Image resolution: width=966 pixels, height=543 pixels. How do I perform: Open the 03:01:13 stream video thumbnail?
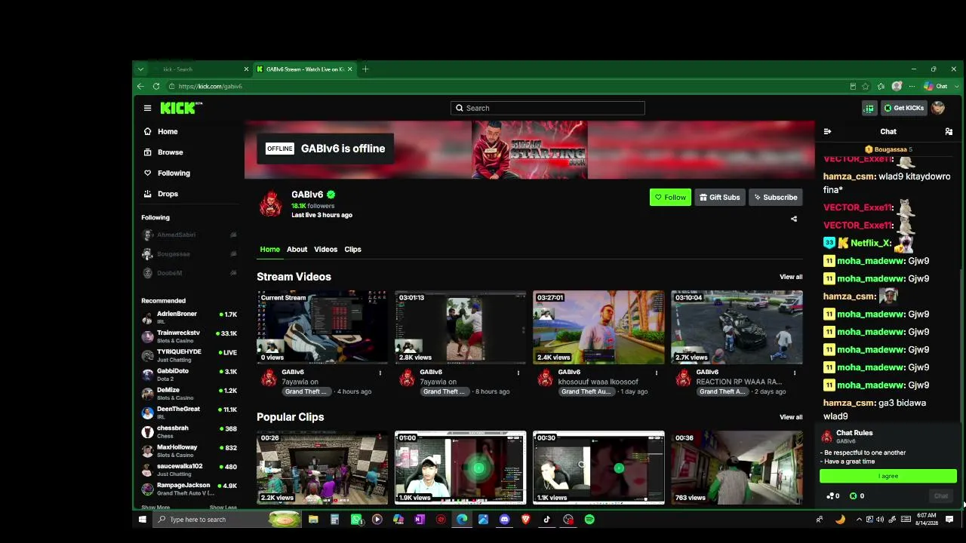pyautogui.click(x=460, y=327)
